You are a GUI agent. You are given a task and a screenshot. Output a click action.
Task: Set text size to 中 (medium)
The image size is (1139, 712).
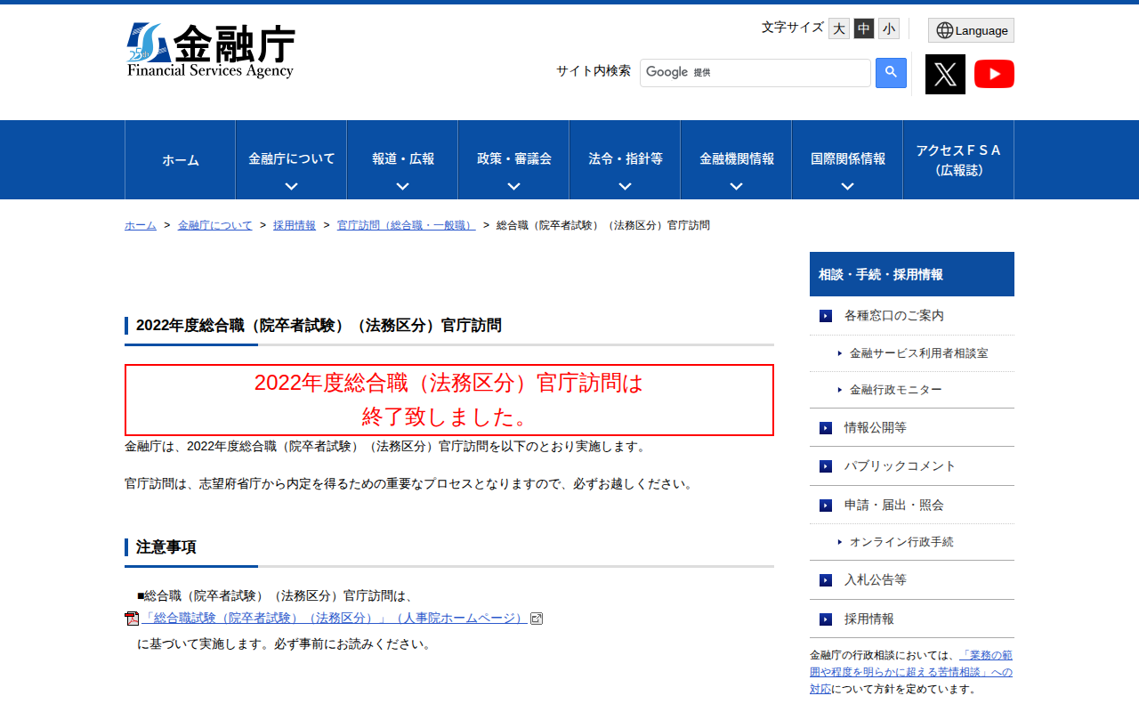(x=864, y=28)
